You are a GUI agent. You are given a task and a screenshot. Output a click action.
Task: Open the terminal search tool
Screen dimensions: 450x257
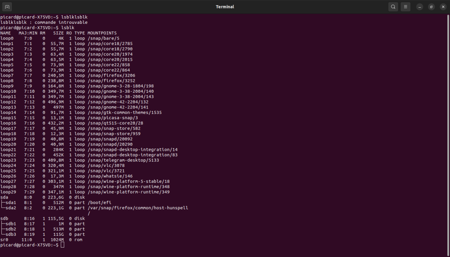click(x=393, y=7)
